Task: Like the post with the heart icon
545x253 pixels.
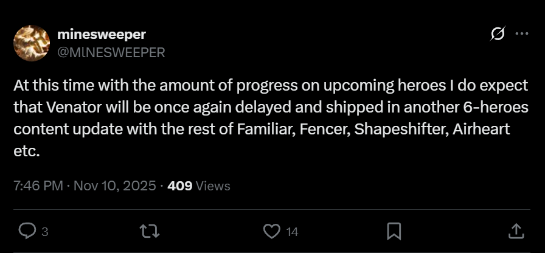Action: point(271,231)
